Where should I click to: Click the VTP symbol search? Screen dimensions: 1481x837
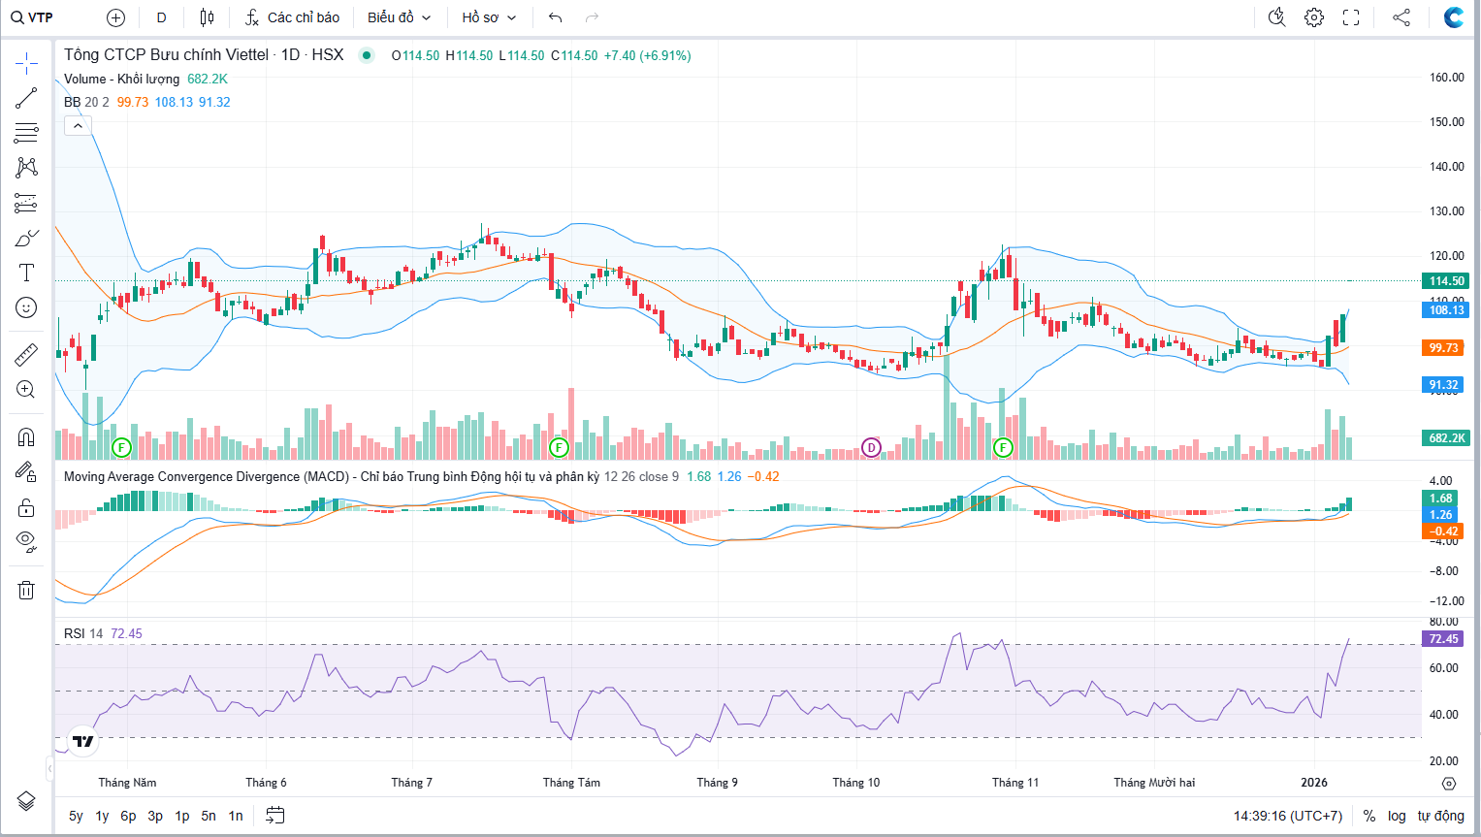(x=33, y=17)
